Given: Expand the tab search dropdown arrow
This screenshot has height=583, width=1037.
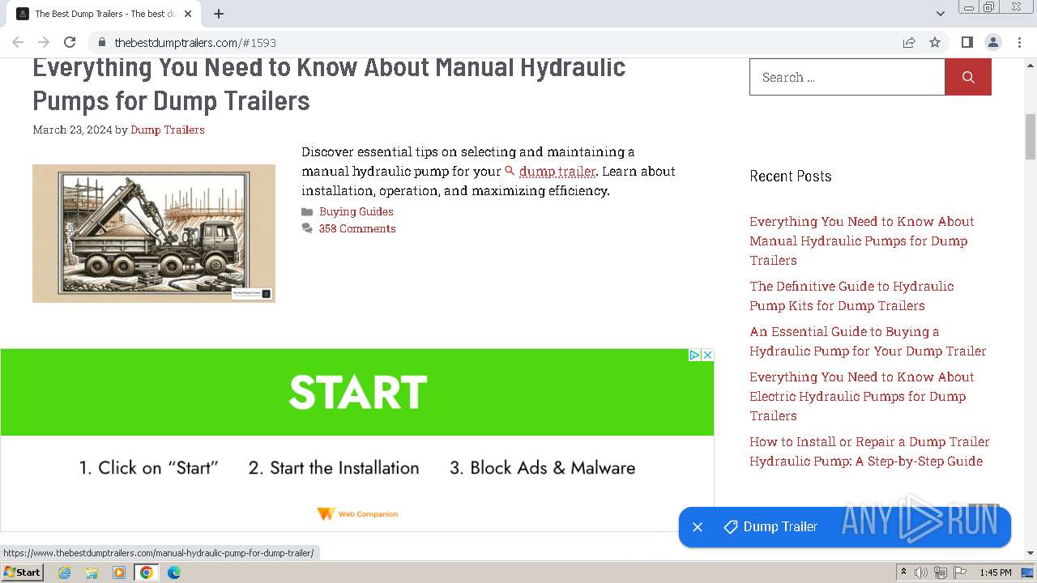Looking at the screenshot, I should click(940, 14).
